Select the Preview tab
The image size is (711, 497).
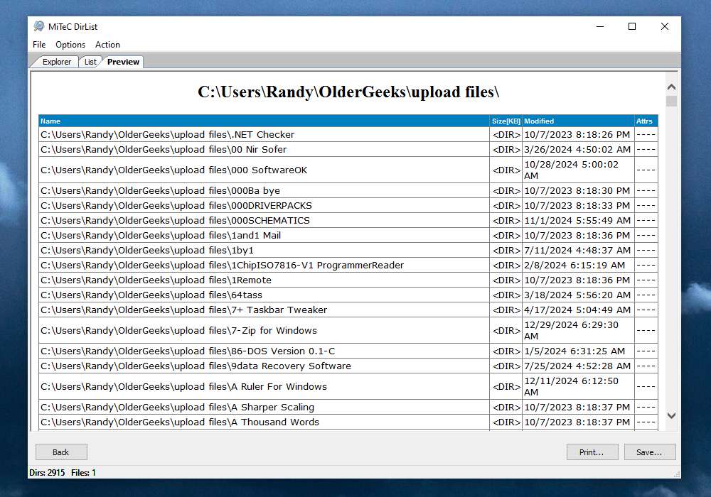tap(123, 62)
